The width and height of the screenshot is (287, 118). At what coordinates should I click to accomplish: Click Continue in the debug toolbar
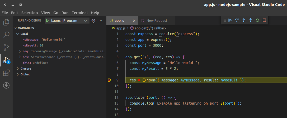(230, 20)
